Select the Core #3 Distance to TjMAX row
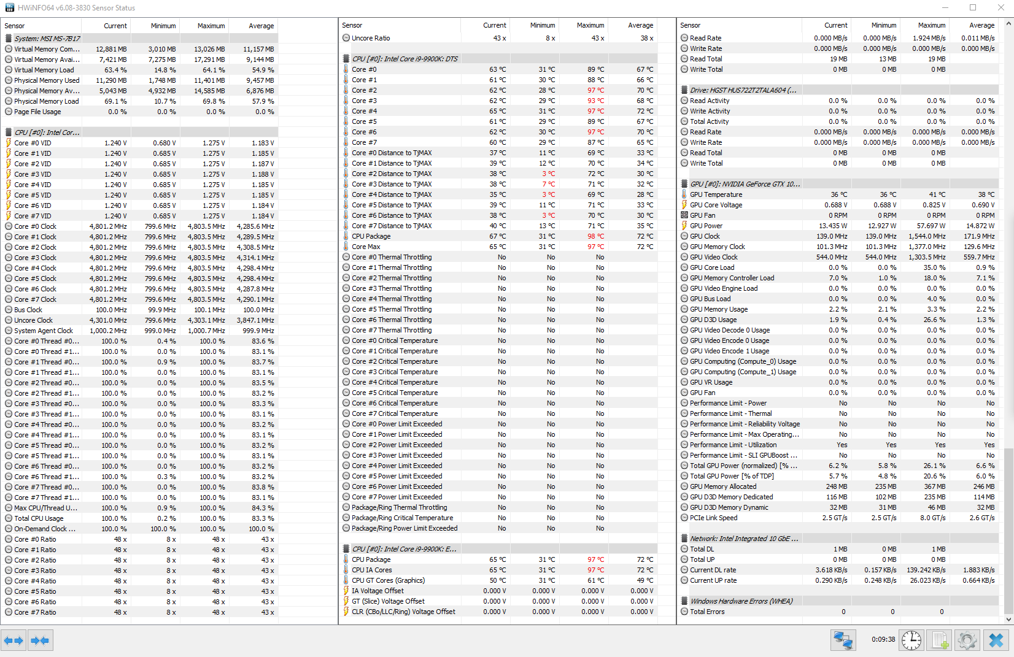Image resolution: width=1014 pixels, height=657 pixels. pos(500,184)
